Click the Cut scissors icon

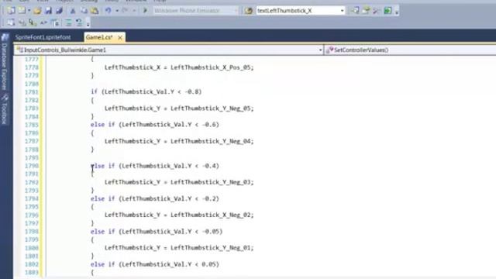pos(73,11)
